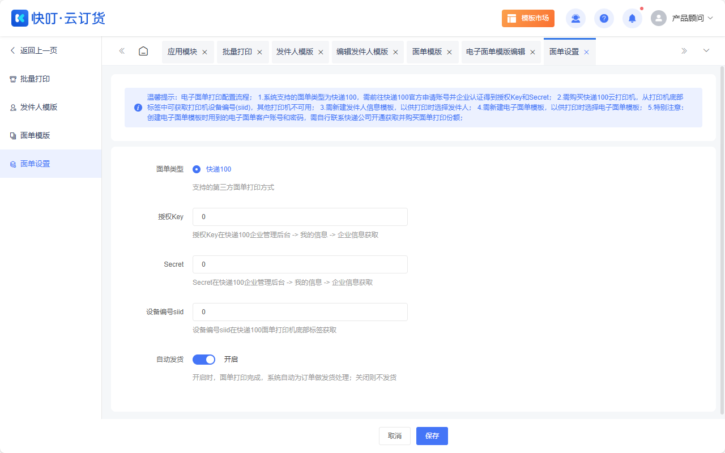Close the 面单模版 tab
Image resolution: width=725 pixels, height=453 pixels.
coord(449,52)
